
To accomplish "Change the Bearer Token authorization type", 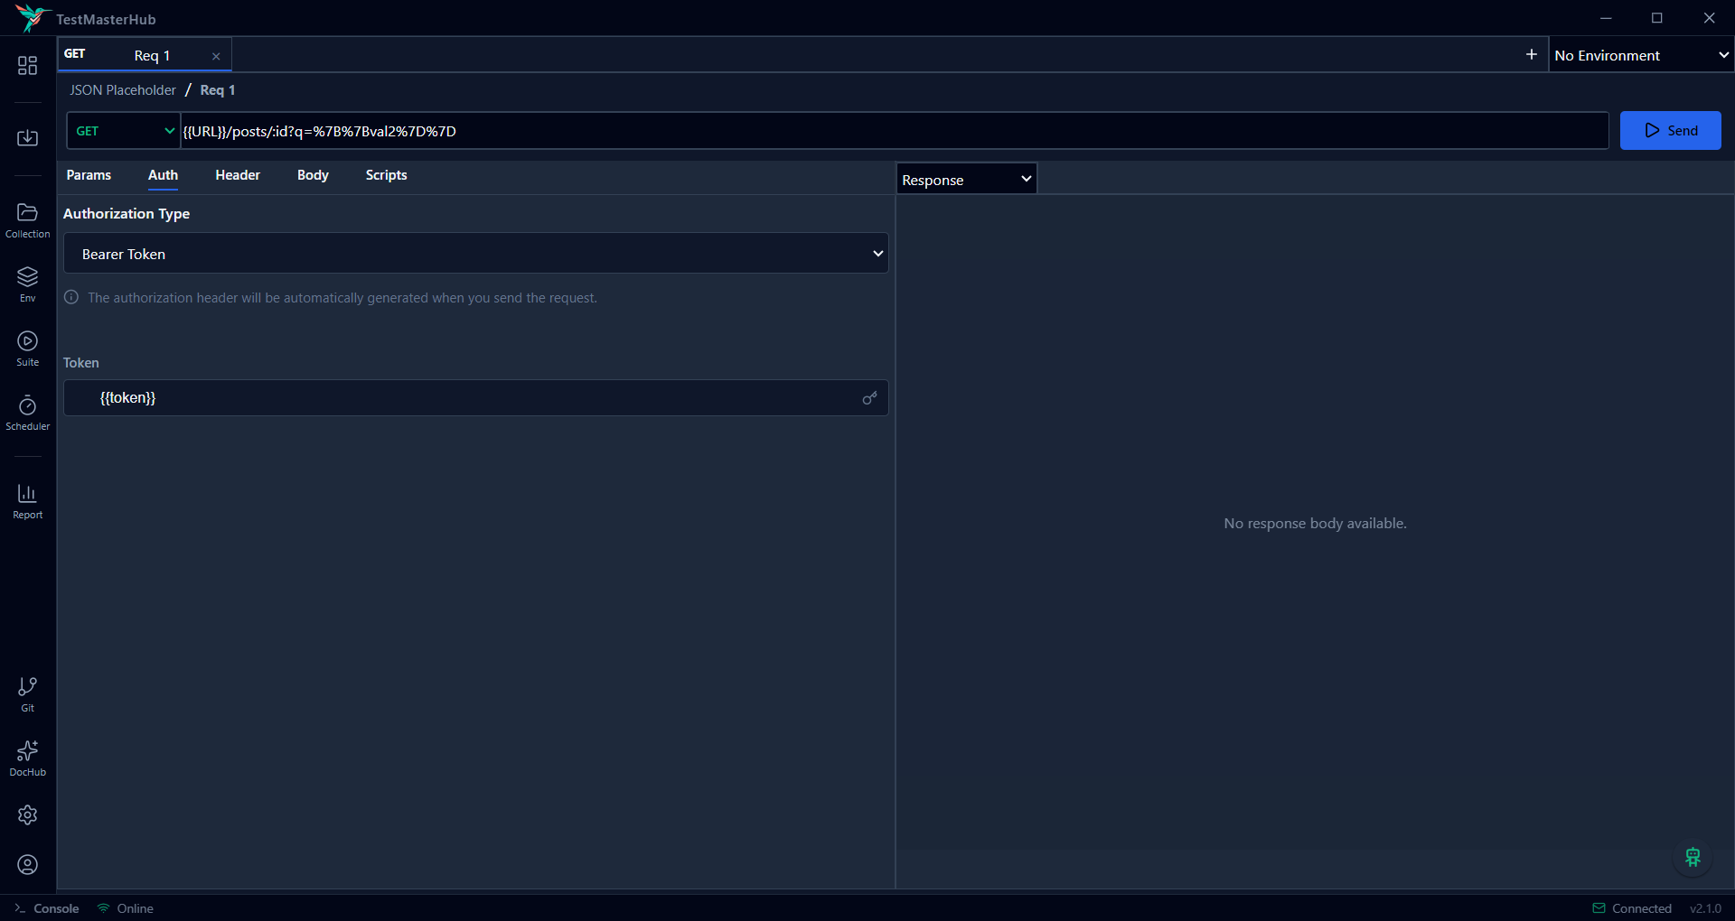I will tap(476, 254).
